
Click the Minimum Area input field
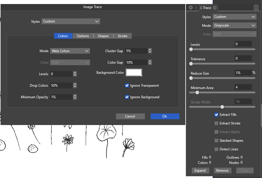point(243,87)
